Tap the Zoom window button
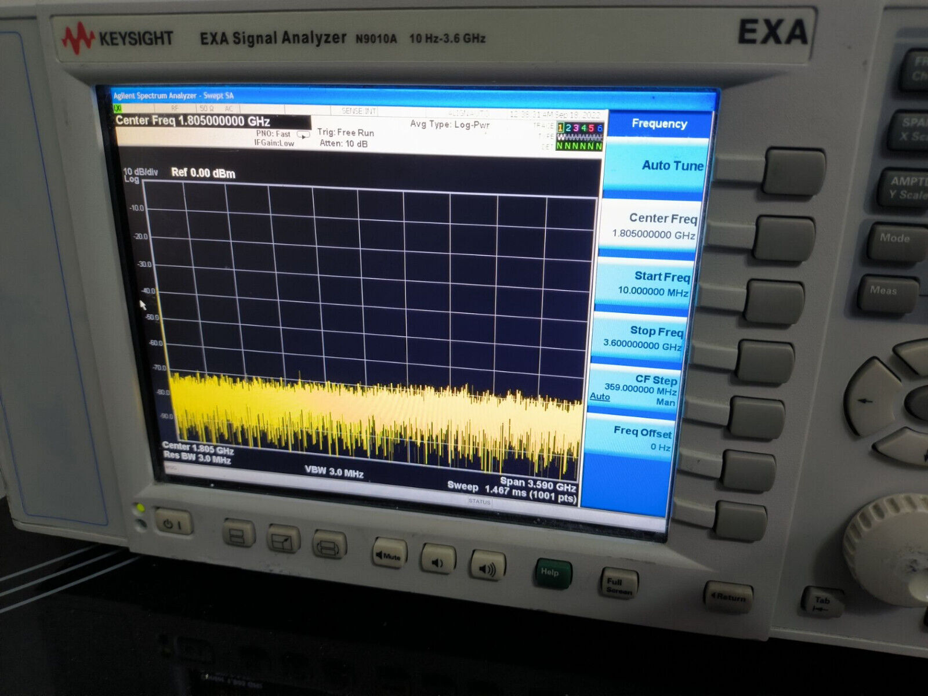This screenshot has width=928, height=696. 284,539
